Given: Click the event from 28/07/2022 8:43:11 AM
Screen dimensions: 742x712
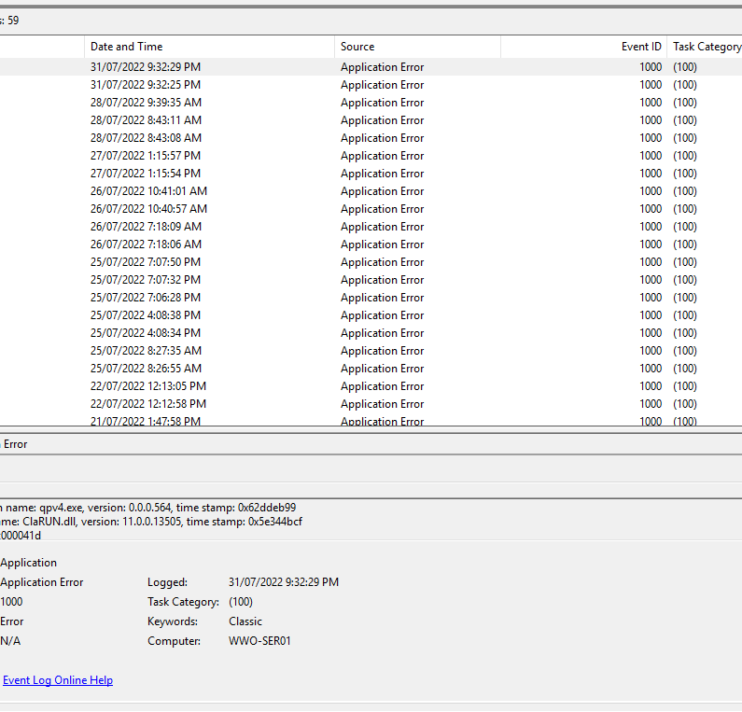Looking at the screenshot, I should pos(146,120).
